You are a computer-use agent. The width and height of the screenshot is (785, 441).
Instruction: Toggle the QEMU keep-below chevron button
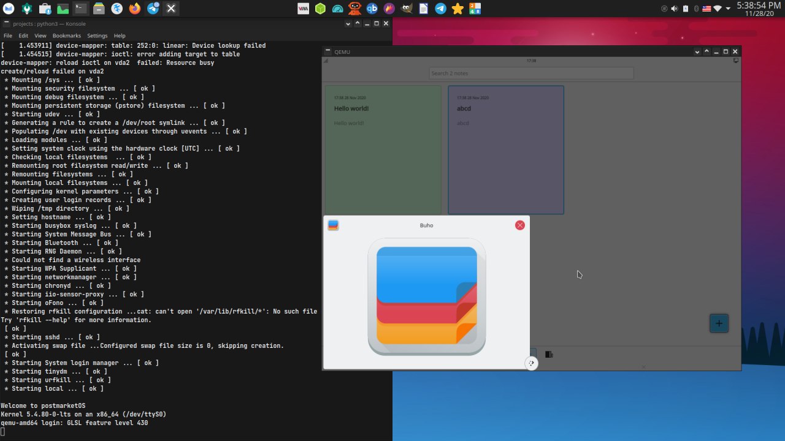(697, 51)
